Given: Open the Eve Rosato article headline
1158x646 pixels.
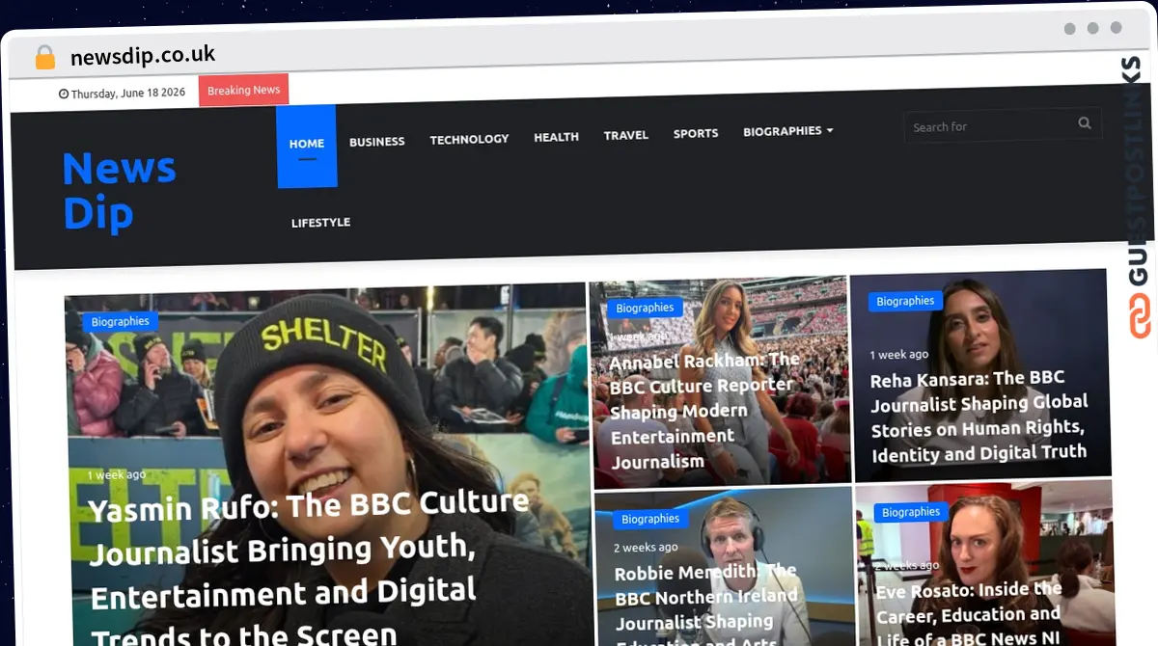Looking at the screenshot, I should pos(969,612).
